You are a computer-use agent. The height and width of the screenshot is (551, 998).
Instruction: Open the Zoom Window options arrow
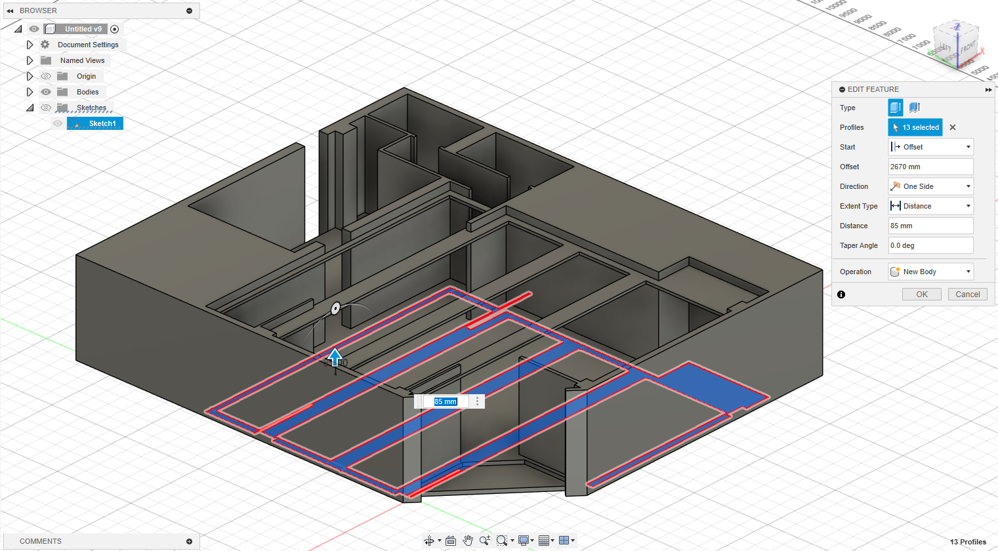coord(512,541)
